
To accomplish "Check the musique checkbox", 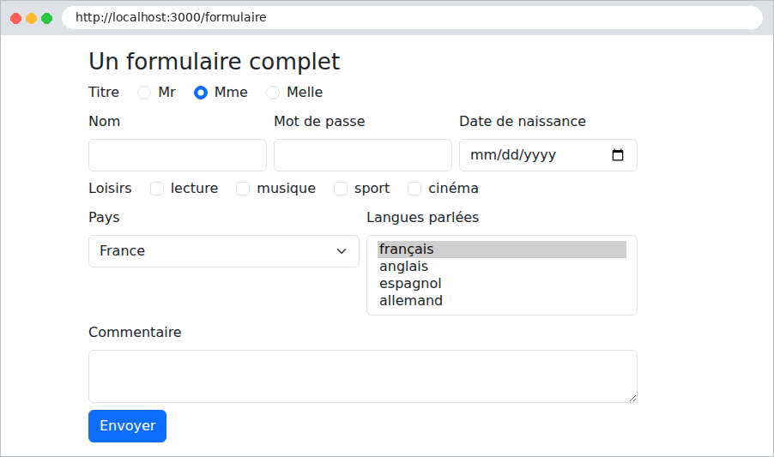I will (243, 189).
